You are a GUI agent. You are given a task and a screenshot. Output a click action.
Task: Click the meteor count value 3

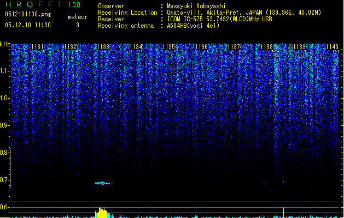point(78,25)
